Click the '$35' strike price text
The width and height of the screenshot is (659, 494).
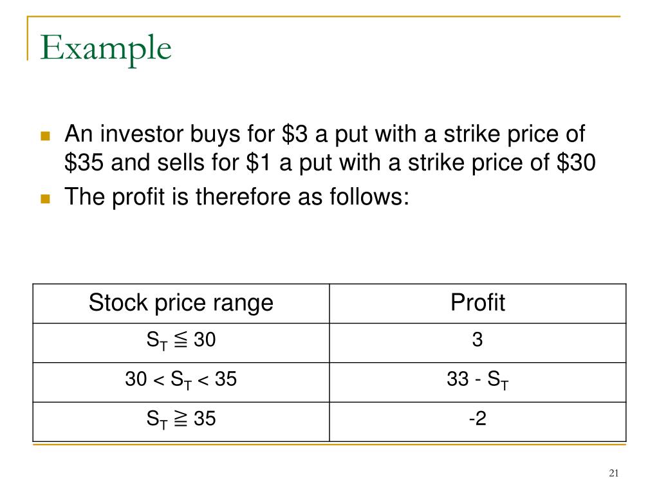(84, 163)
